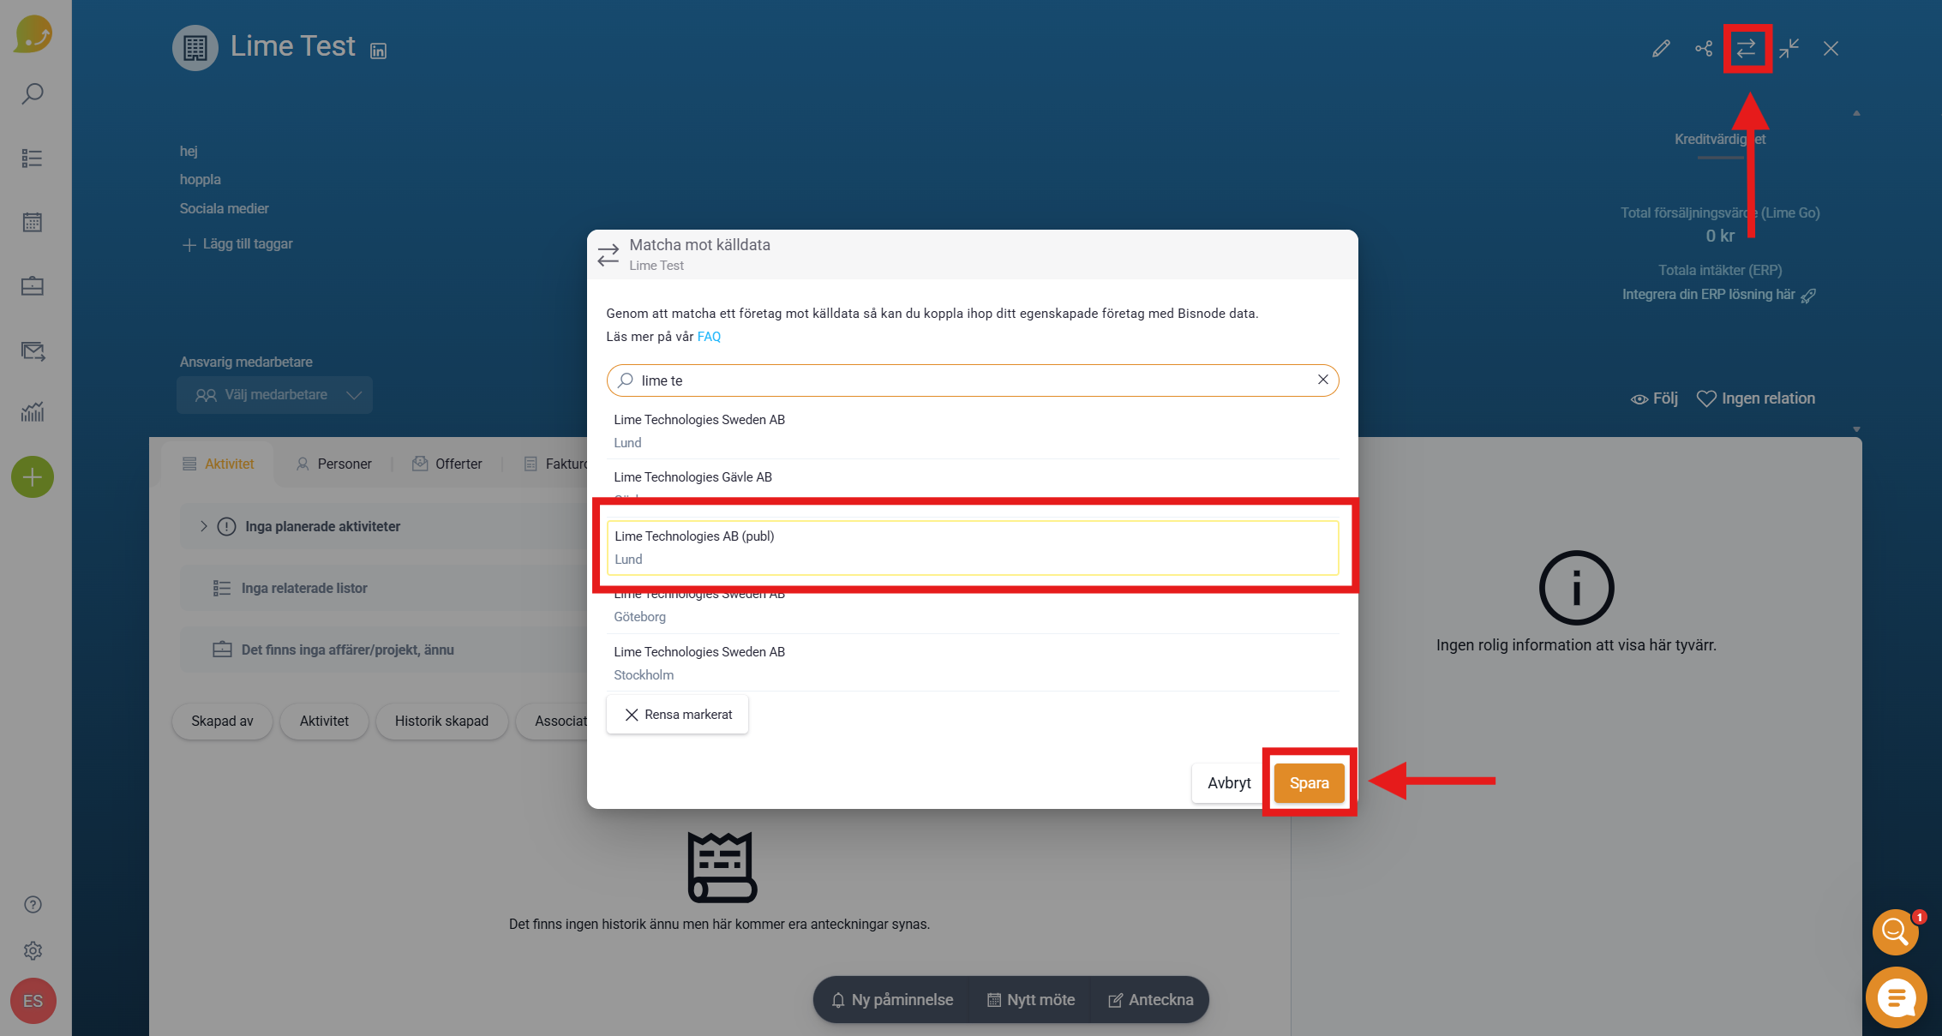The height and width of the screenshot is (1036, 1942).
Task: Open the mail icon in left sidebar
Action: point(33,350)
